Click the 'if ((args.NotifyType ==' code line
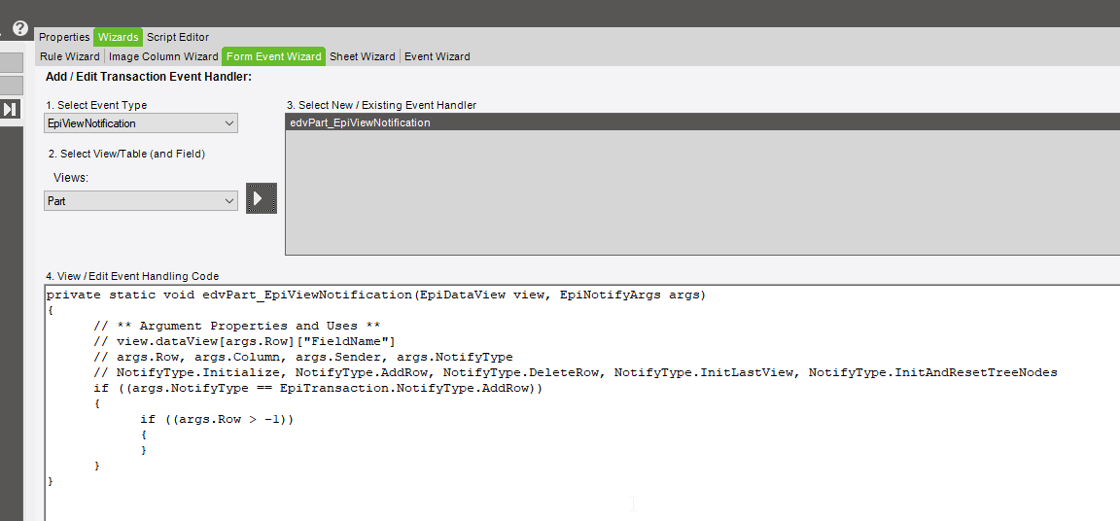 coord(318,388)
